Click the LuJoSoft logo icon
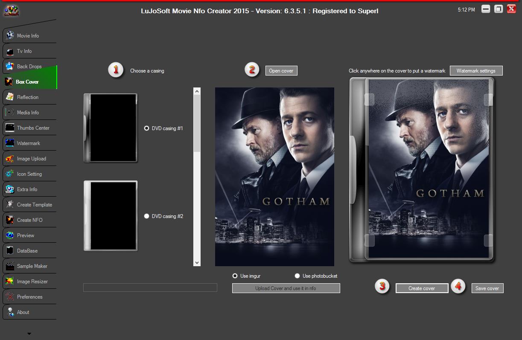The width and height of the screenshot is (522, 340). tap(11, 11)
